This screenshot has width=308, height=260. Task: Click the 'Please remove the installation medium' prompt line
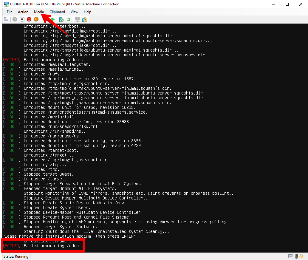coord(69,236)
